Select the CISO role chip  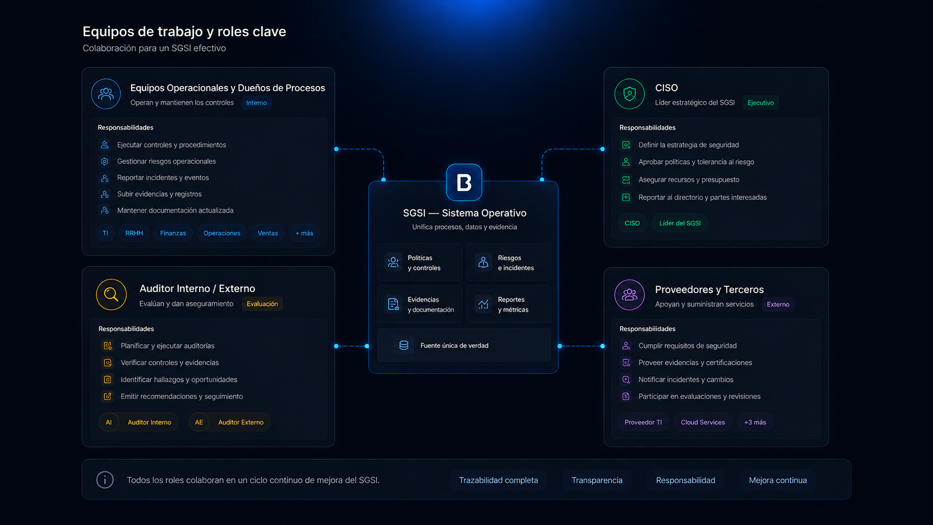click(x=632, y=223)
